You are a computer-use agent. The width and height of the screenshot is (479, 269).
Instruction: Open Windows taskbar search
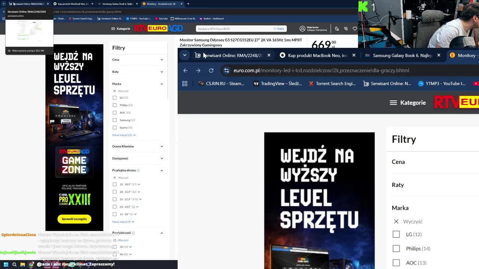click(14, 265)
